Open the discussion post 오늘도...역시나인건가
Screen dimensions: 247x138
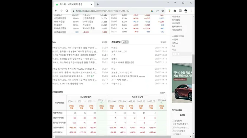click(x=121, y=72)
